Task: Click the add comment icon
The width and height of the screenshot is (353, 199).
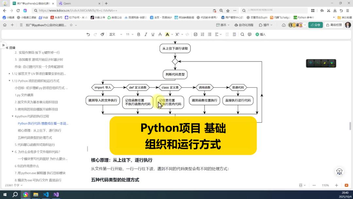Action: (x=250, y=34)
